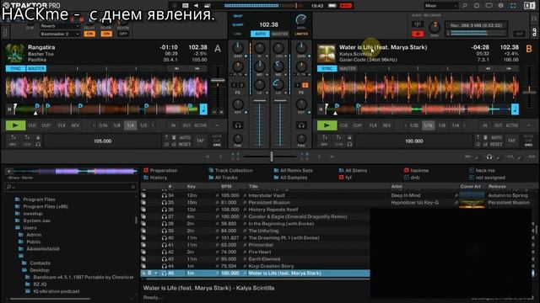Click Deck A headphone cue icon in mixer
Viewport: 540px width, 303px height.
pyautogui.click(x=238, y=125)
